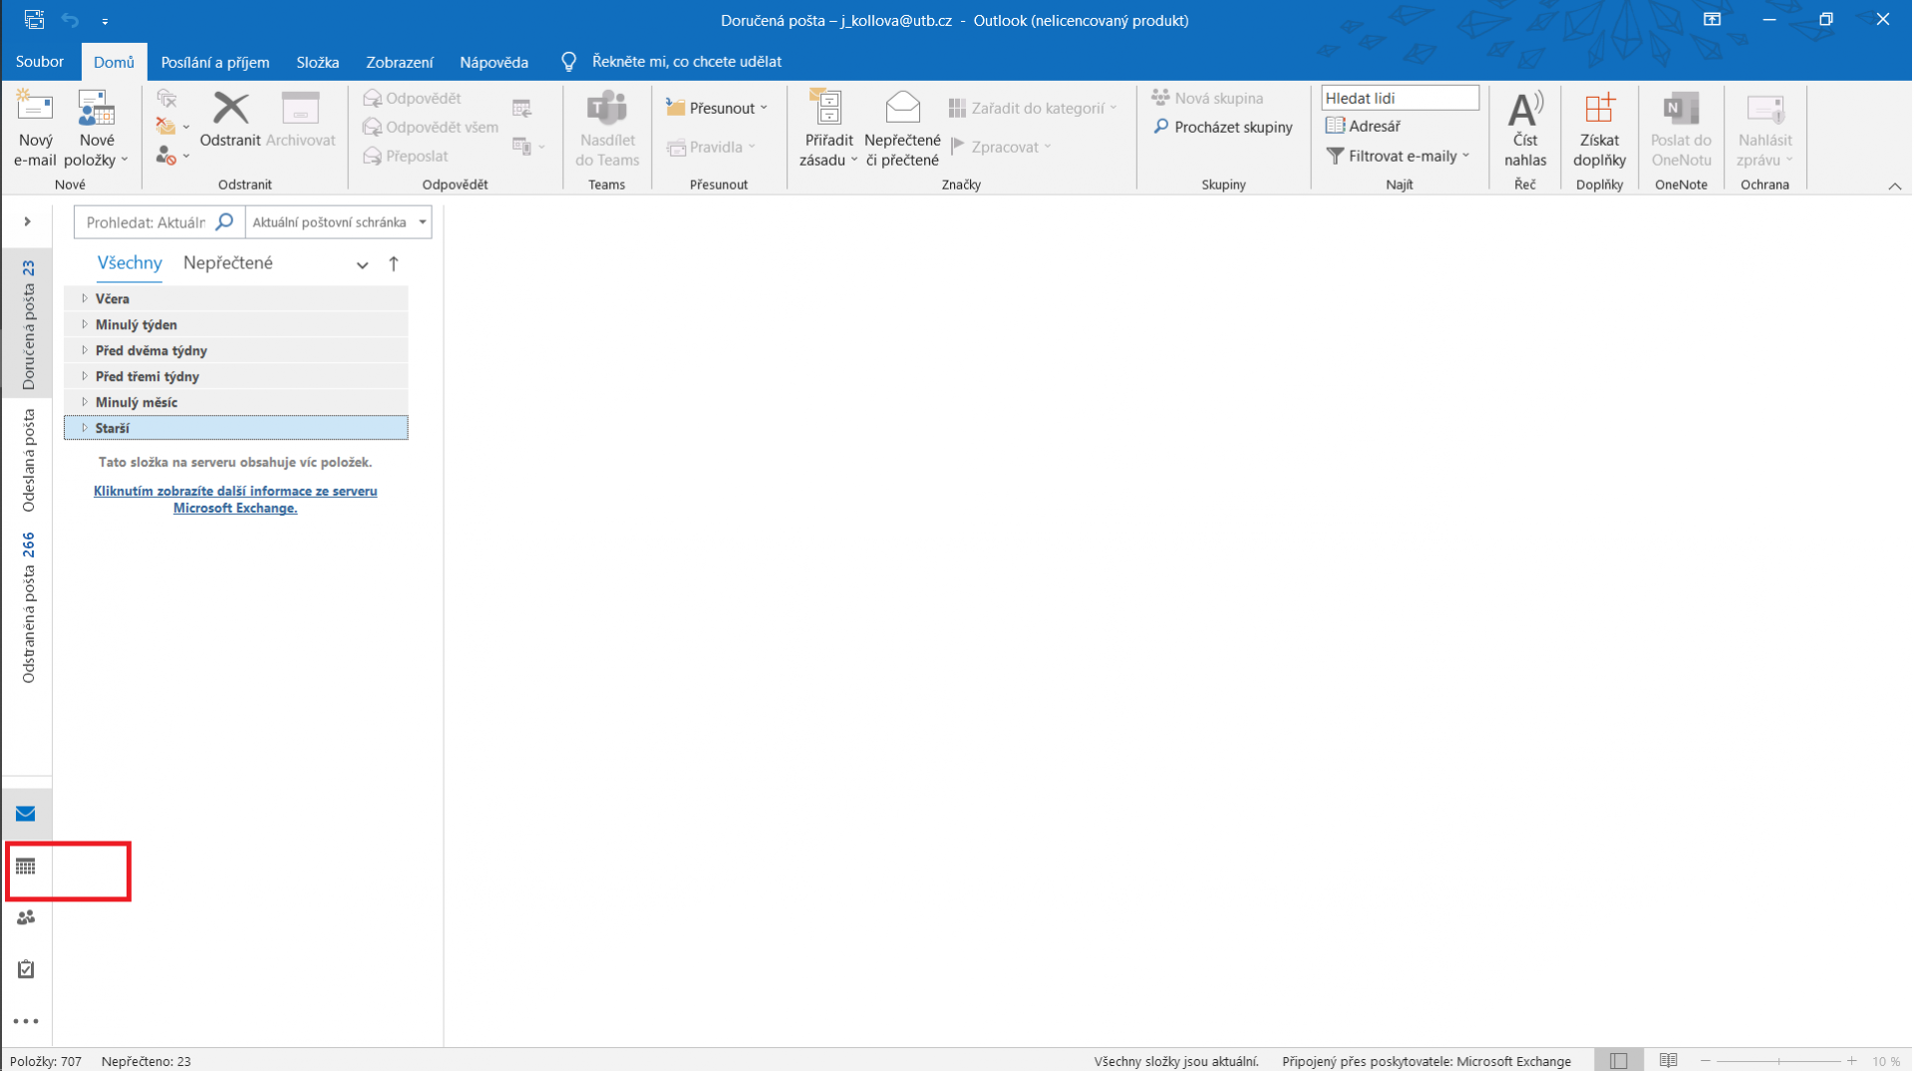Click the zoom slider in status bar
Viewport: 1914px width, 1071px height.
pos(1778,1061)
